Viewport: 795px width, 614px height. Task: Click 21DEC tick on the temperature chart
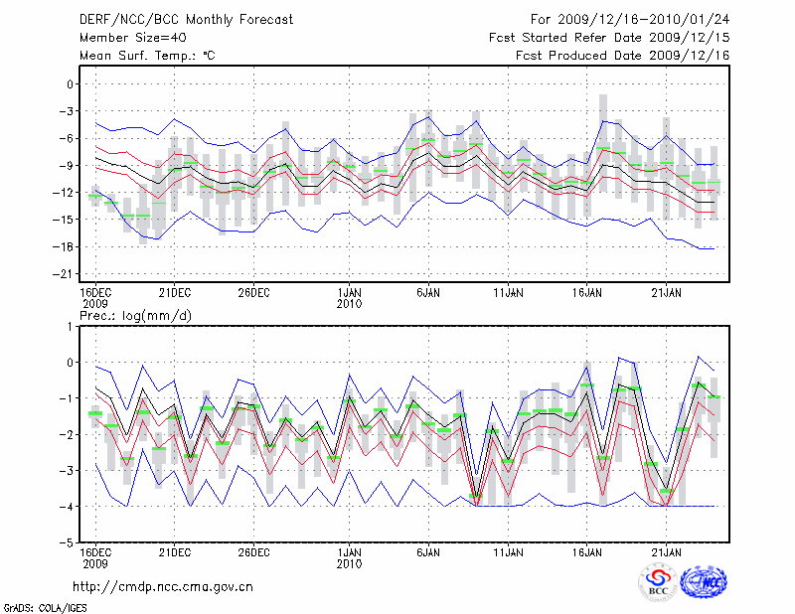(175, 292)
